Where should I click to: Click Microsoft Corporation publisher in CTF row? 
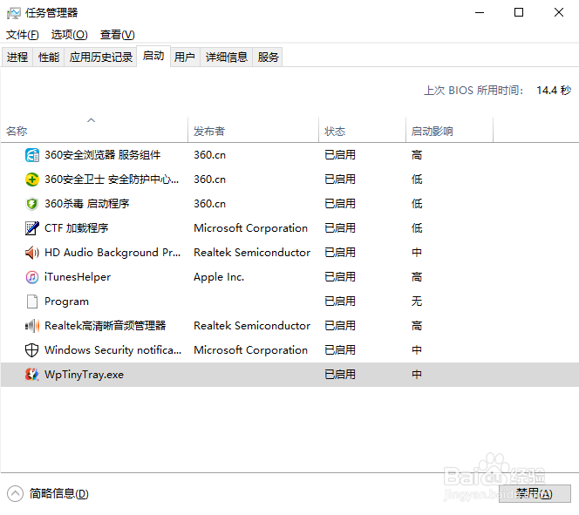pyautogui.click(x=251, y=228)
